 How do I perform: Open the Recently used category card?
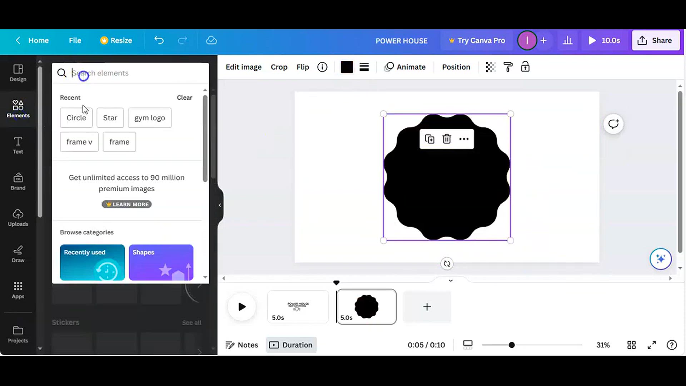tap(92, 262)
